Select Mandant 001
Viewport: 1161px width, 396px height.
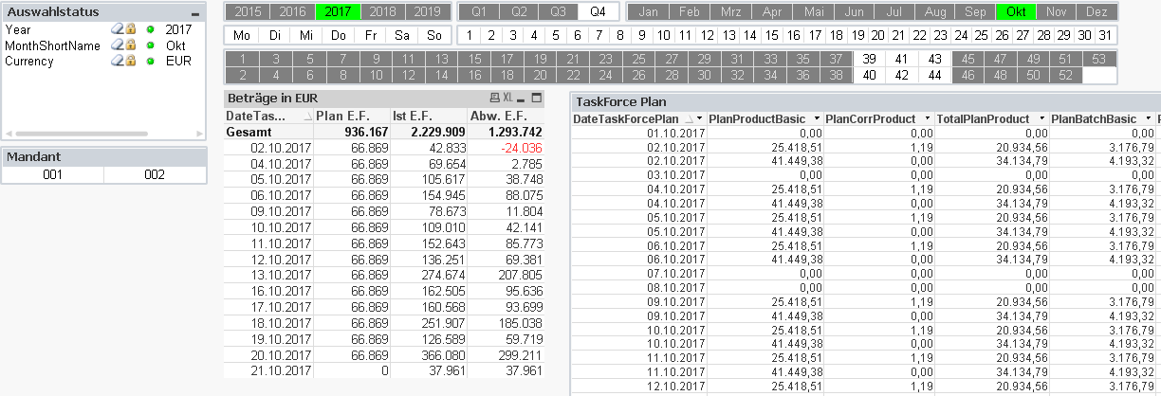click(x=52, y=174)
